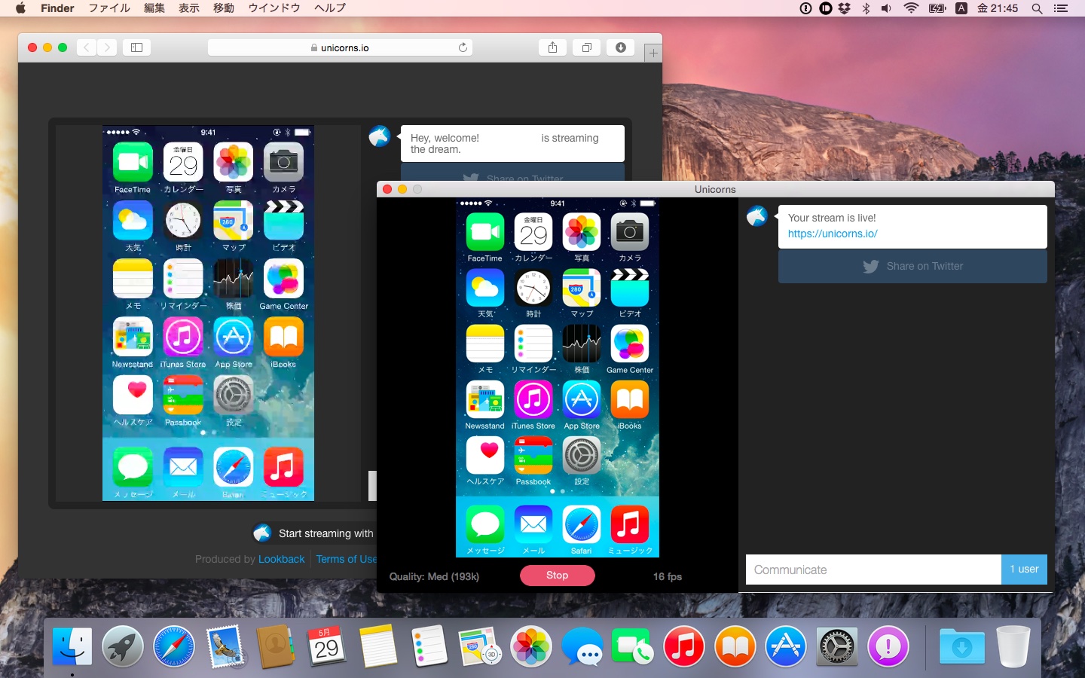Image resolution: width=1085 pixels, height=678 pixels.
Task: Open the Safari downloads list
Action: (621, 47)
